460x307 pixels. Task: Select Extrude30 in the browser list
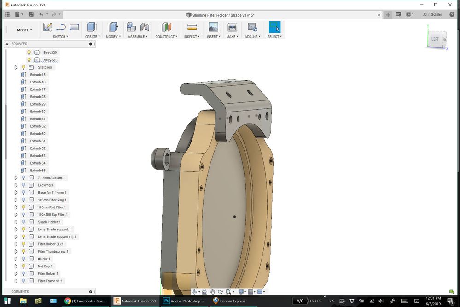(38, 112)
